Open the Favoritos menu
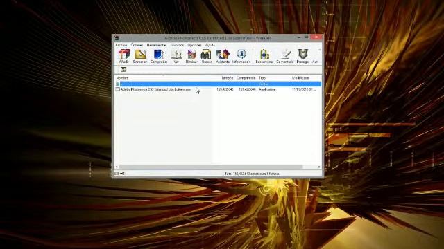The image size is (444, 249). [x=177, y=45]
